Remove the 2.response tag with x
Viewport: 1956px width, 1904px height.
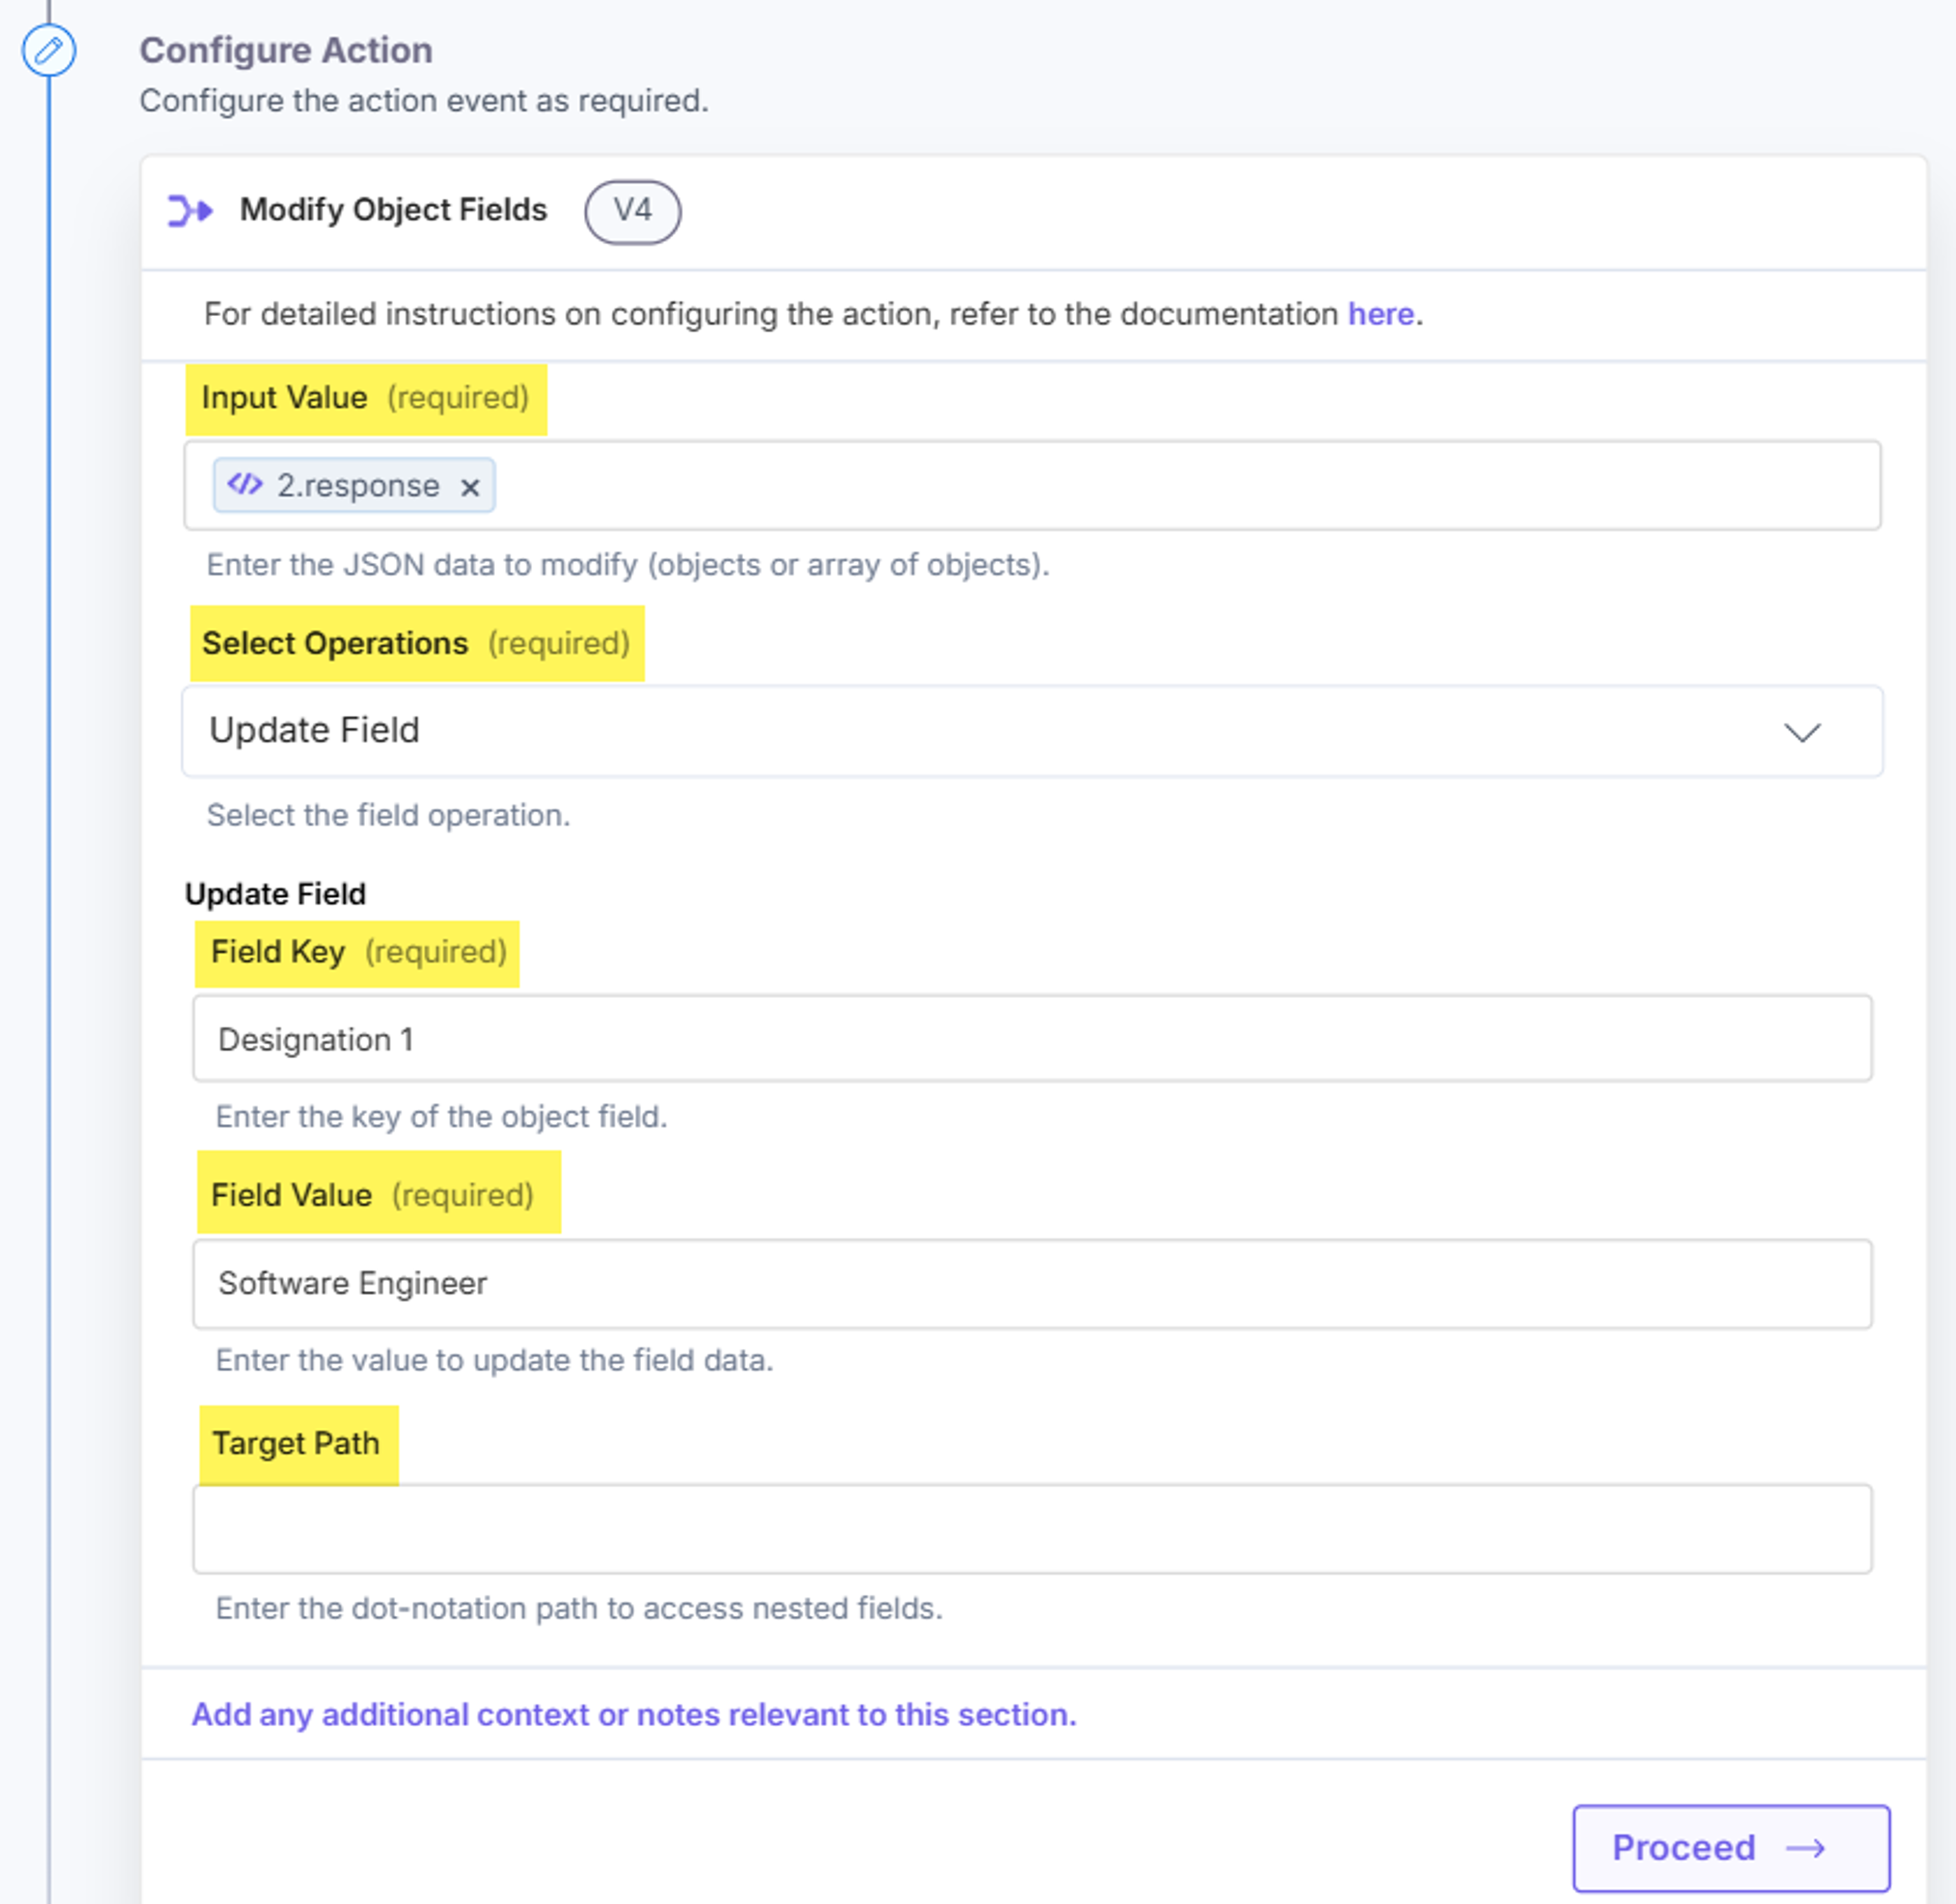point(469,487)
